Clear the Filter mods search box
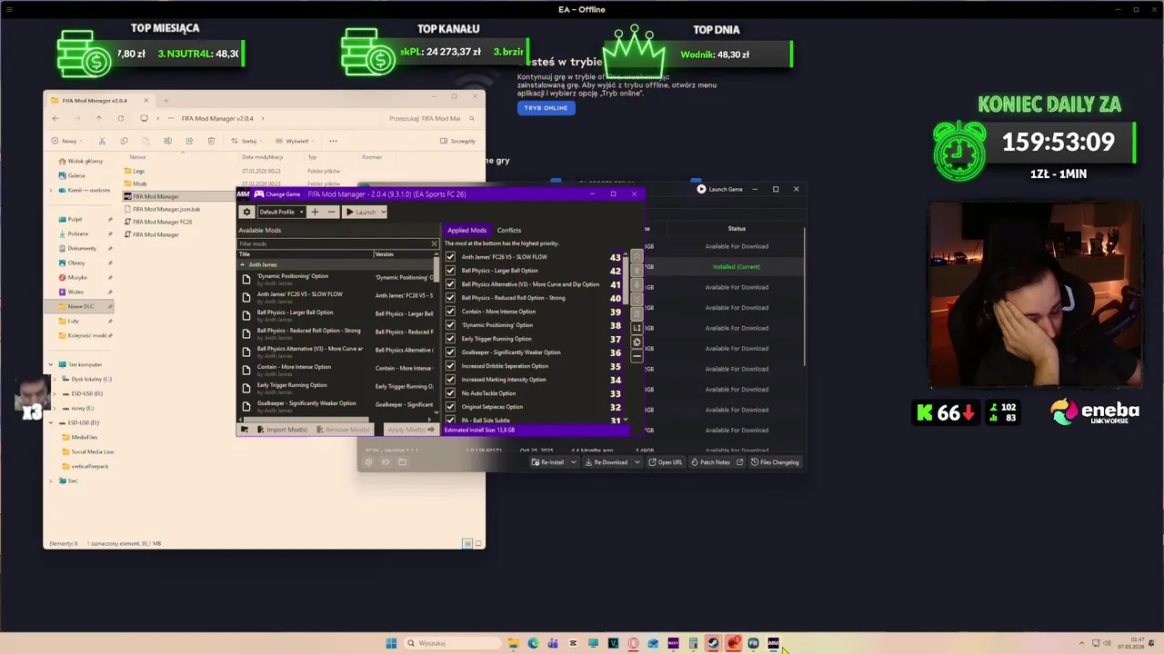1164x654 pixels. coord(434,243)
